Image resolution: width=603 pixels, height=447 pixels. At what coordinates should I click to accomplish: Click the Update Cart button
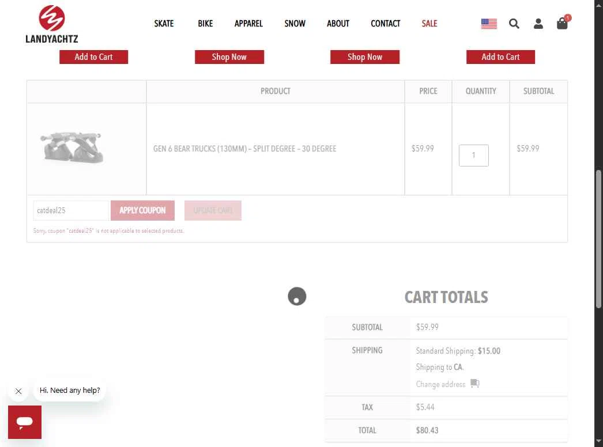click(213, 210)
